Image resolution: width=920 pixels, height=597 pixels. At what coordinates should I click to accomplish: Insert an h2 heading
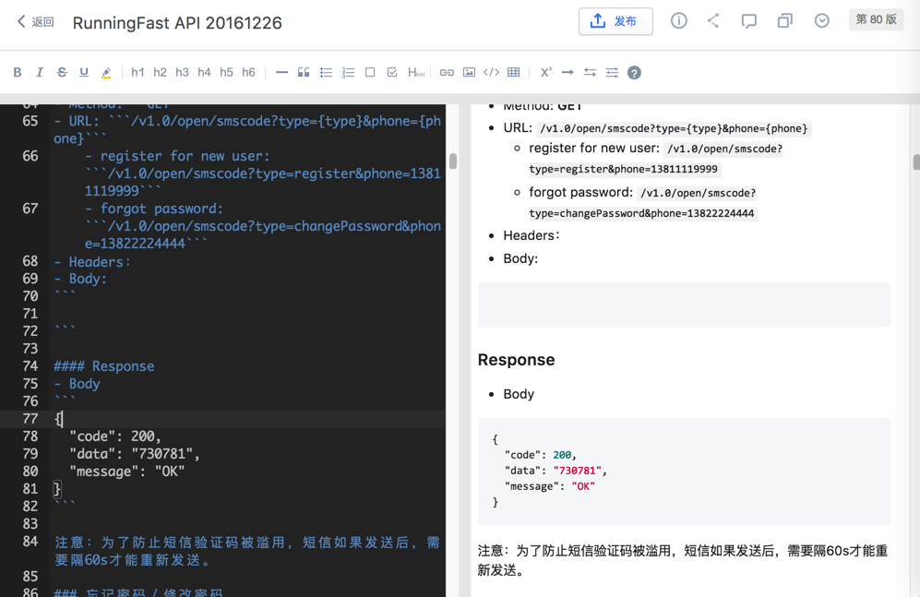coord(160,72)
